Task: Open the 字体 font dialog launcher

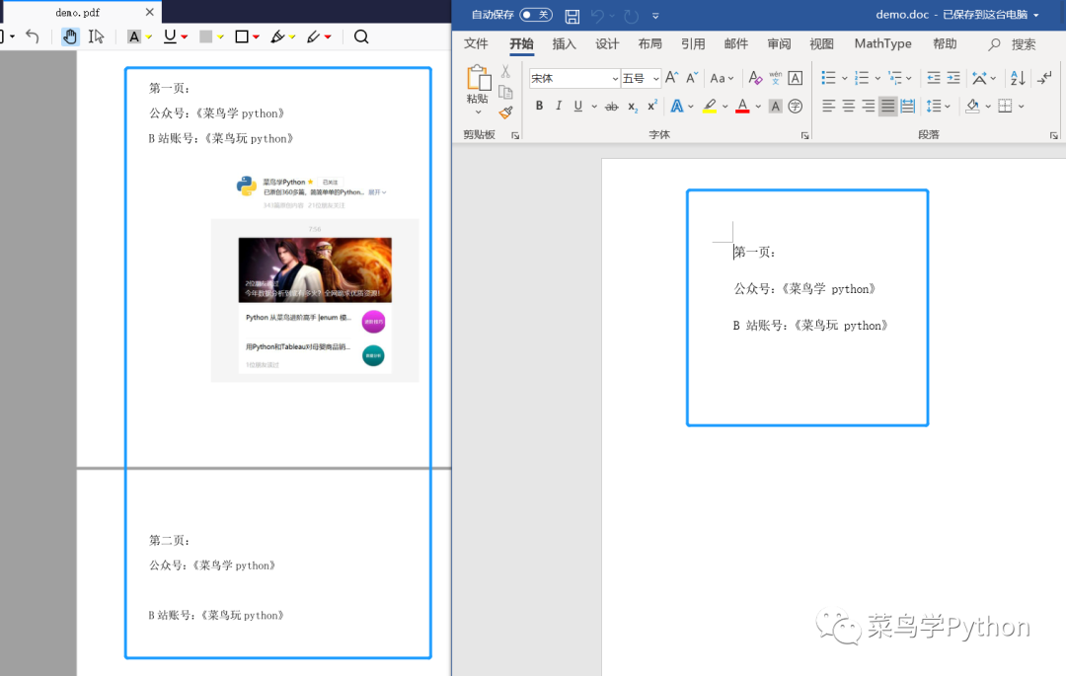Action: click(x=805, y=135)
